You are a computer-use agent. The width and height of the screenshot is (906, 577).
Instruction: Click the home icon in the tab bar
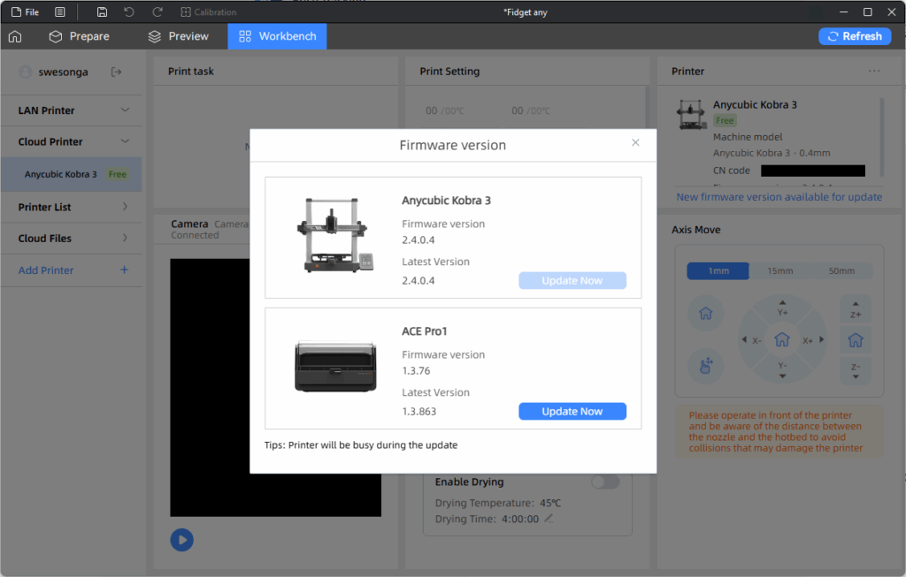[x=15, y=36]
